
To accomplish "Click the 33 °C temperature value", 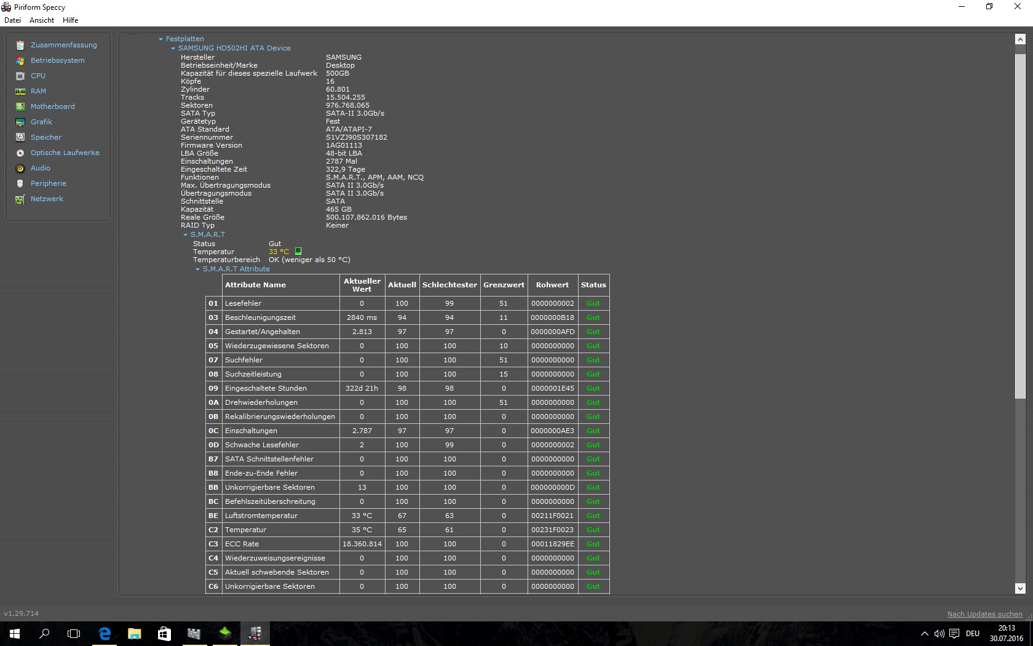I will (x=279, y=252).
